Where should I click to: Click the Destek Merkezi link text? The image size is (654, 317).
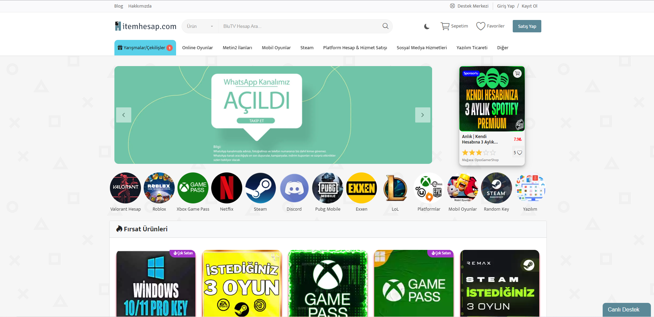(473, 6)
